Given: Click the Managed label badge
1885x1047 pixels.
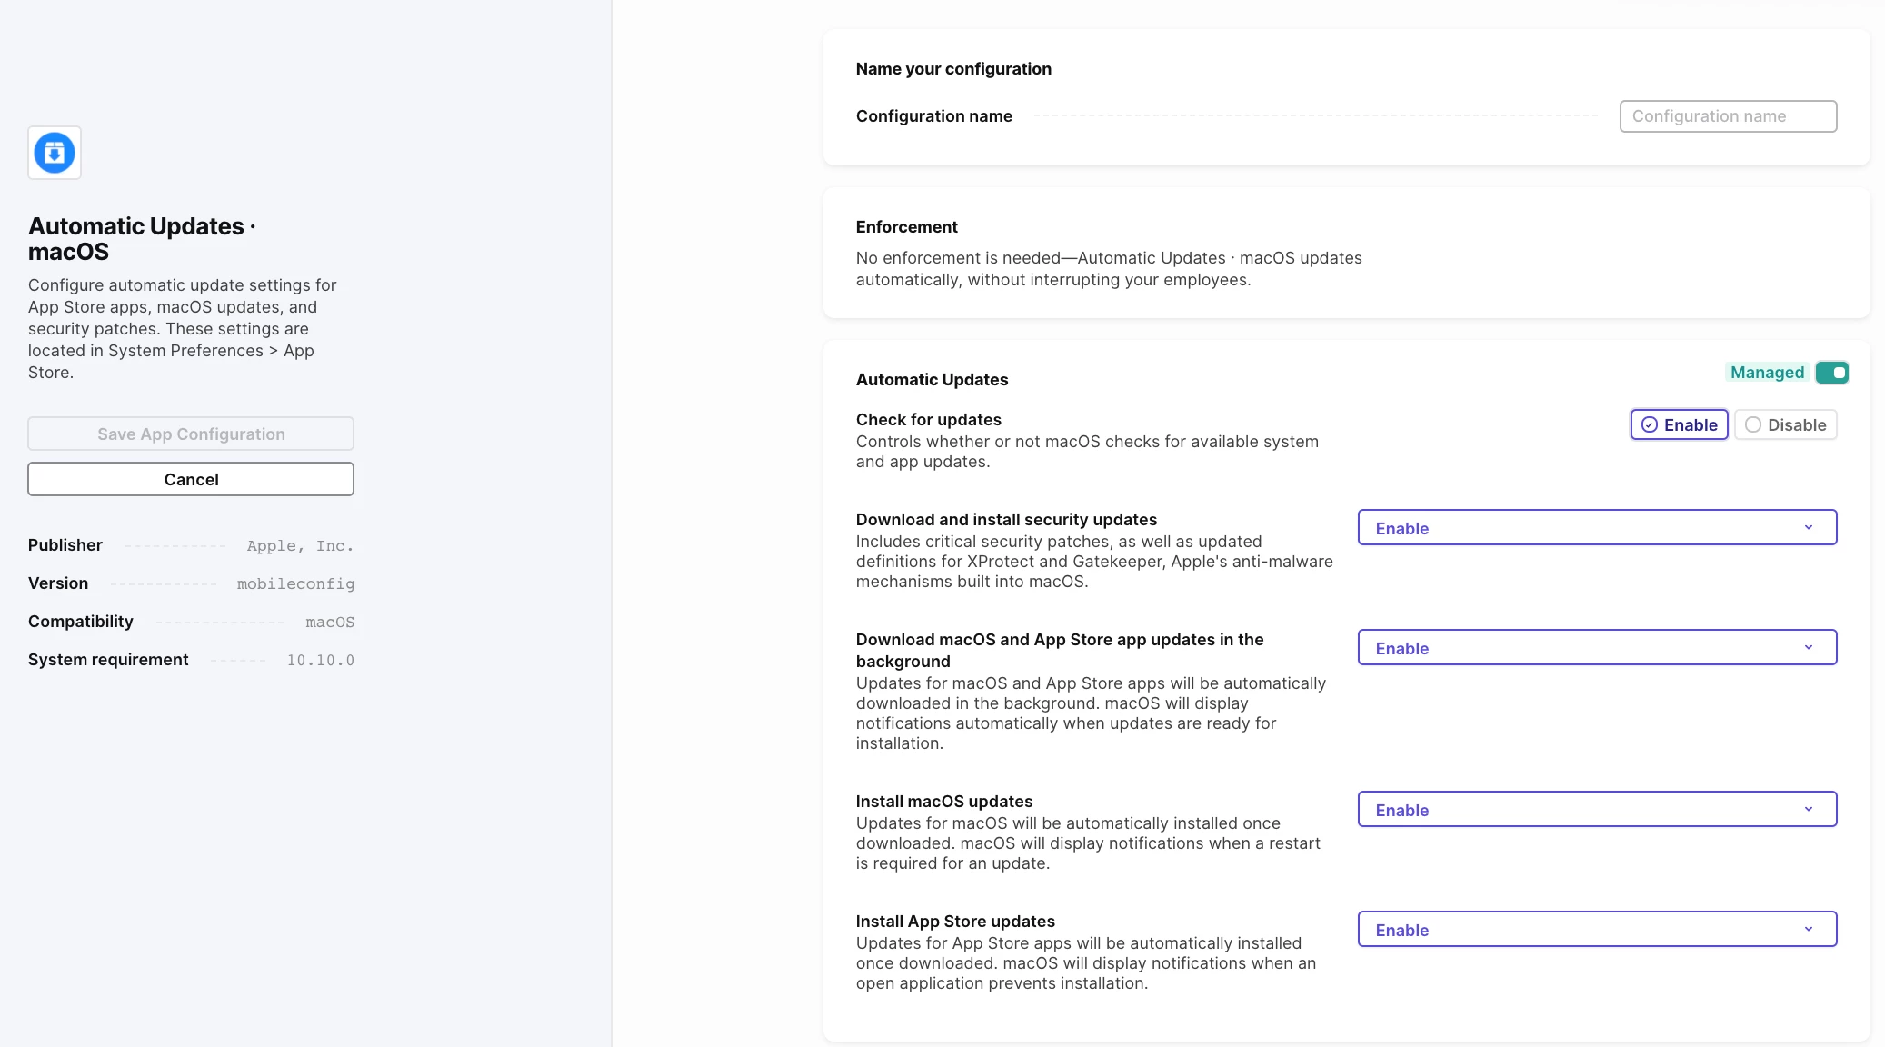Looking at the screenshot, I should tap(1767, 373).
